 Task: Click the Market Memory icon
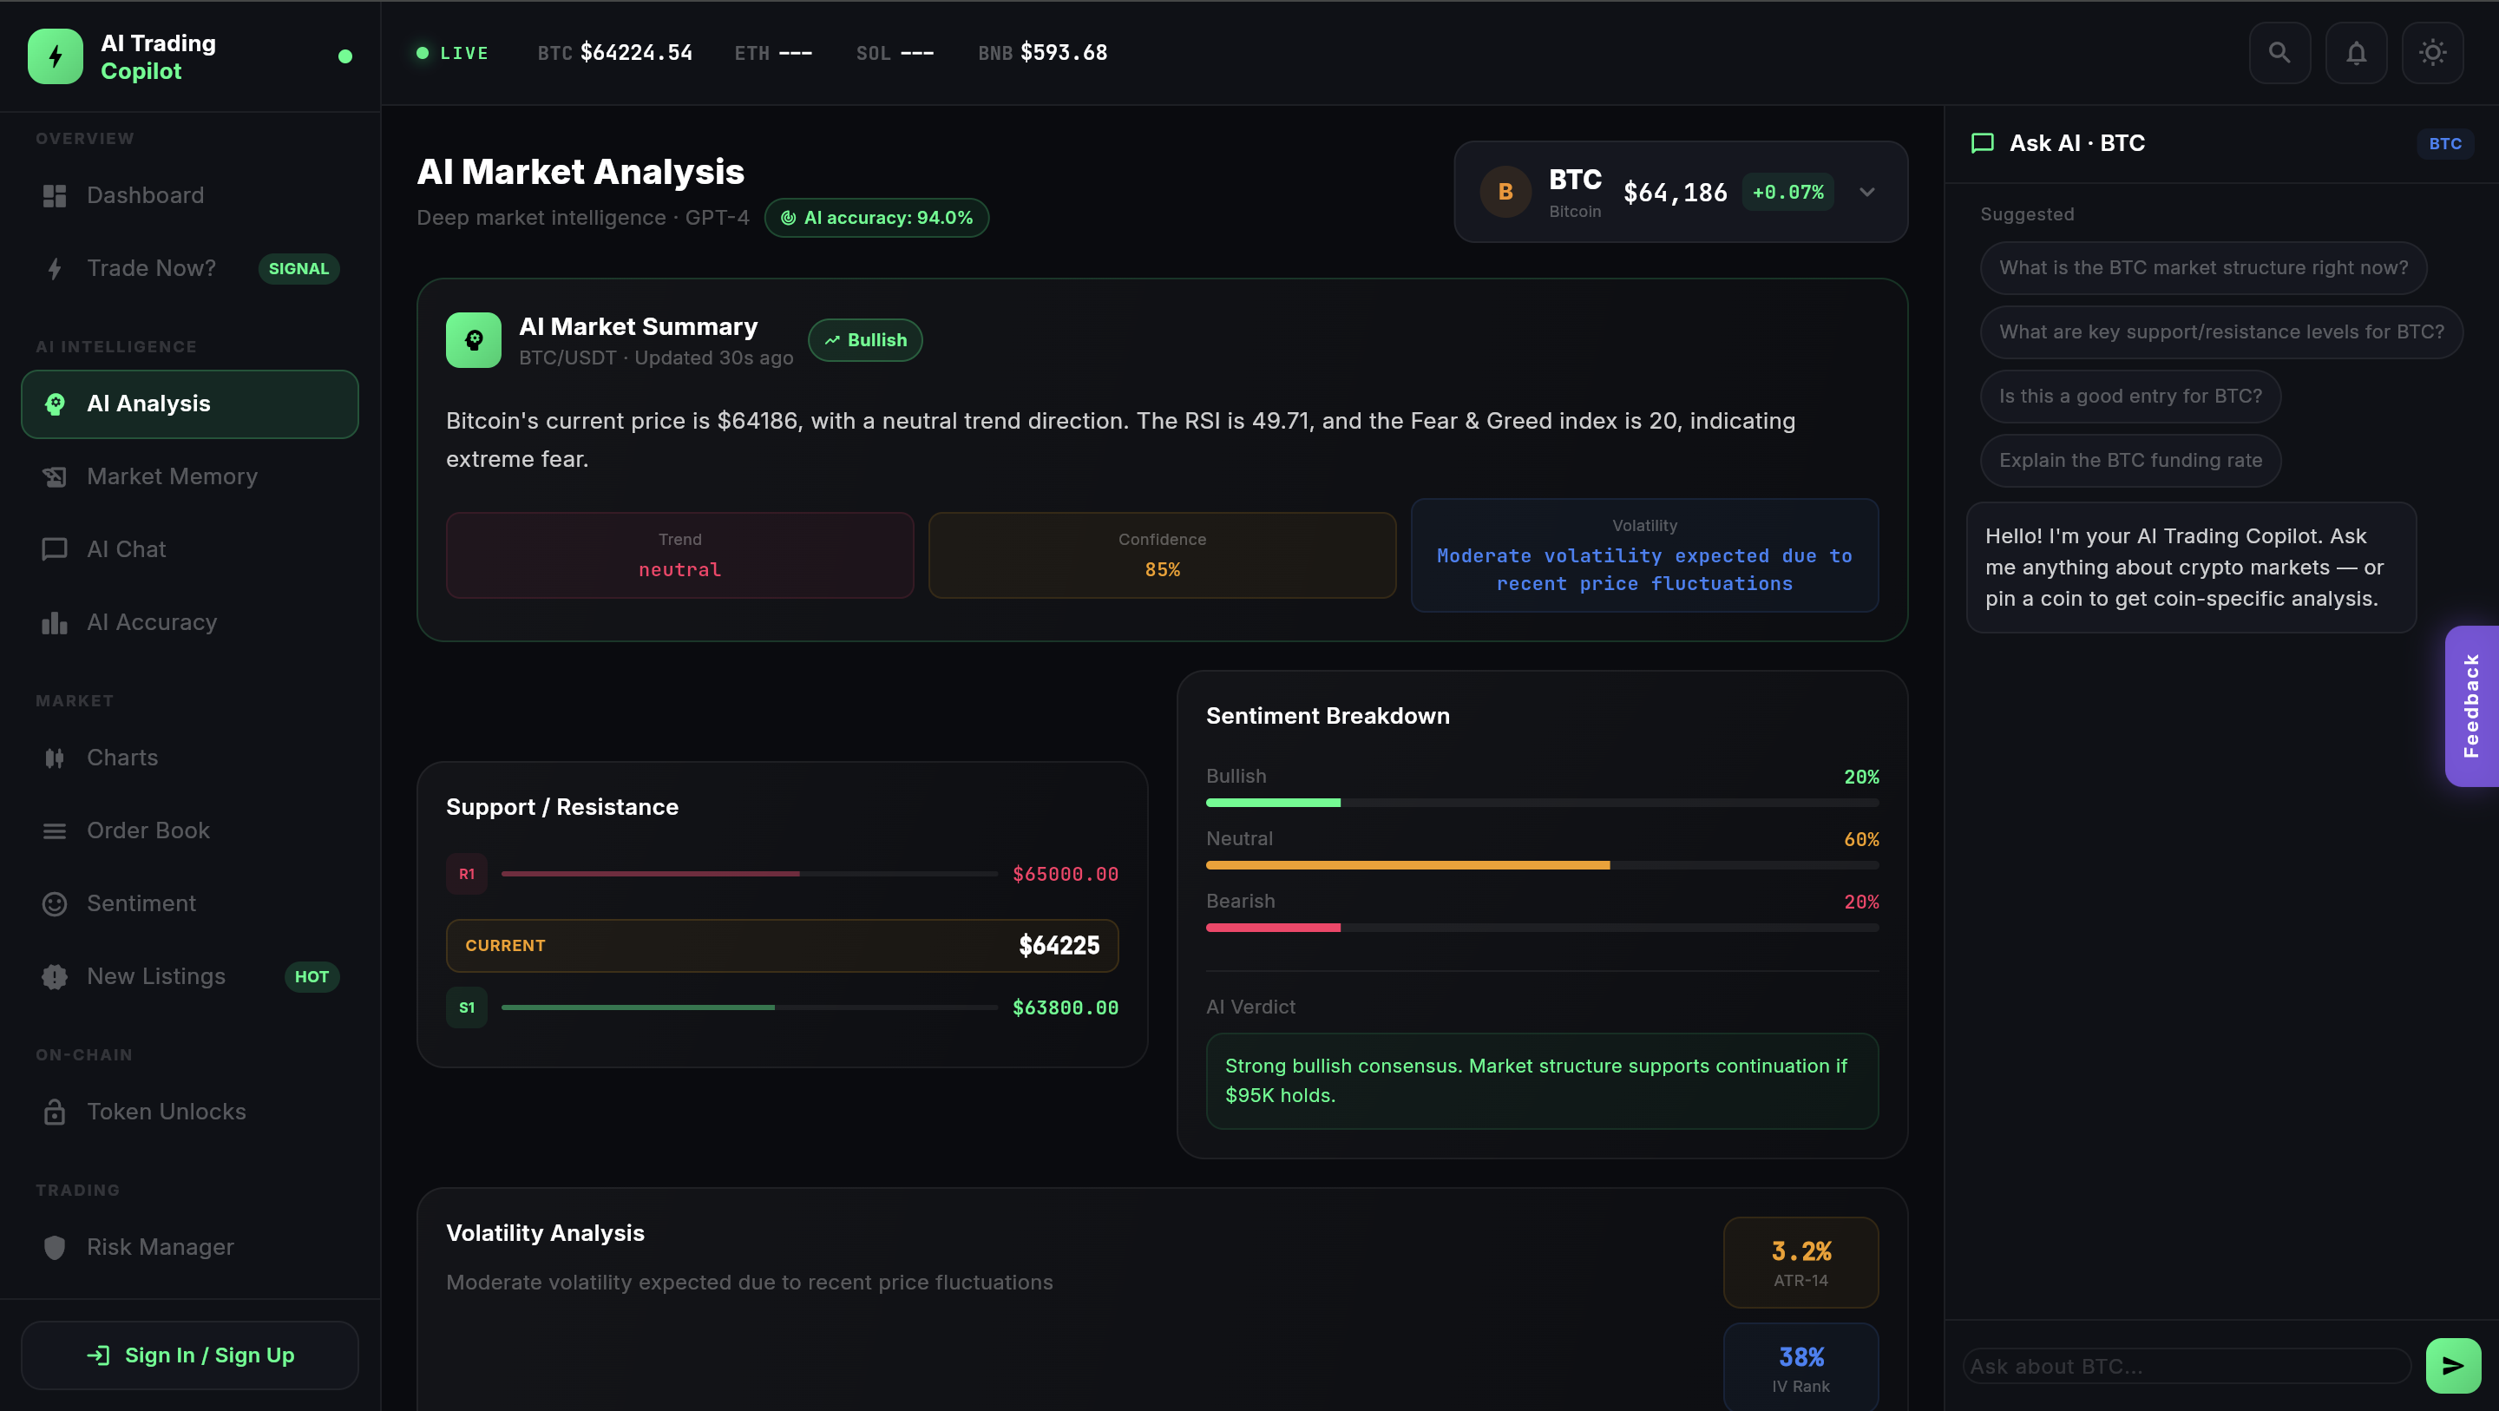point(55,476)
